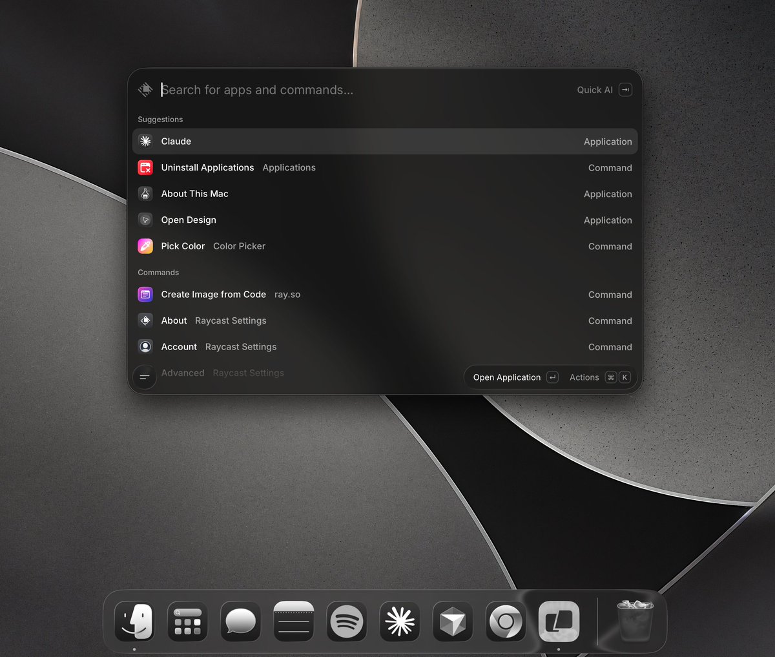Select the Advanced Raycast Settings row
The height and width of the screenshot is (657, 775).
click(385, 373)
